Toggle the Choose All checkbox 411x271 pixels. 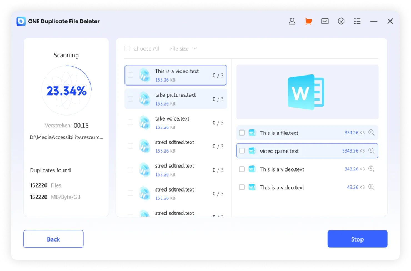pyautogui.click(x=127, y=49)
